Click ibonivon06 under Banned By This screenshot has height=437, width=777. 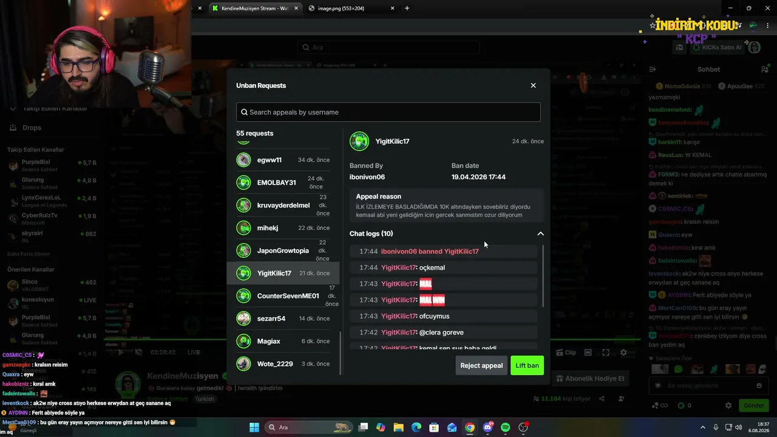367,177
